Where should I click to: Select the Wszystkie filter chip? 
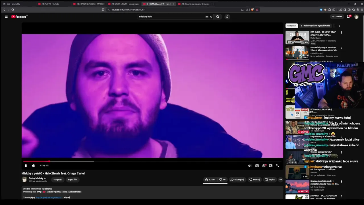pyautogui.click(x=292, y=26)
